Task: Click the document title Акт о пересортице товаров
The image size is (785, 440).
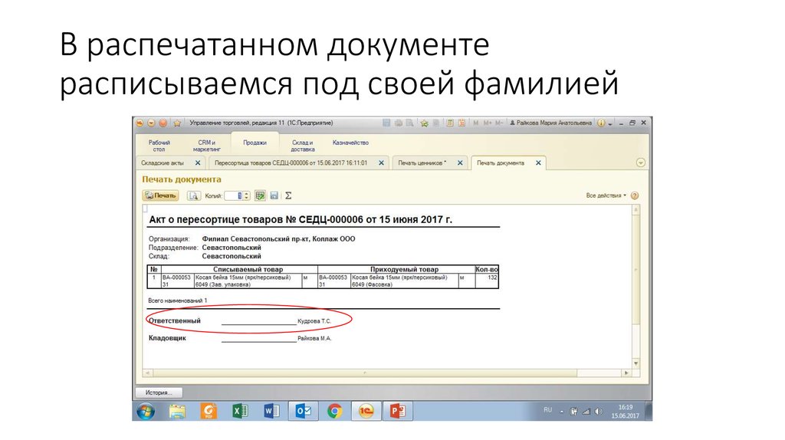Action: 301,219
